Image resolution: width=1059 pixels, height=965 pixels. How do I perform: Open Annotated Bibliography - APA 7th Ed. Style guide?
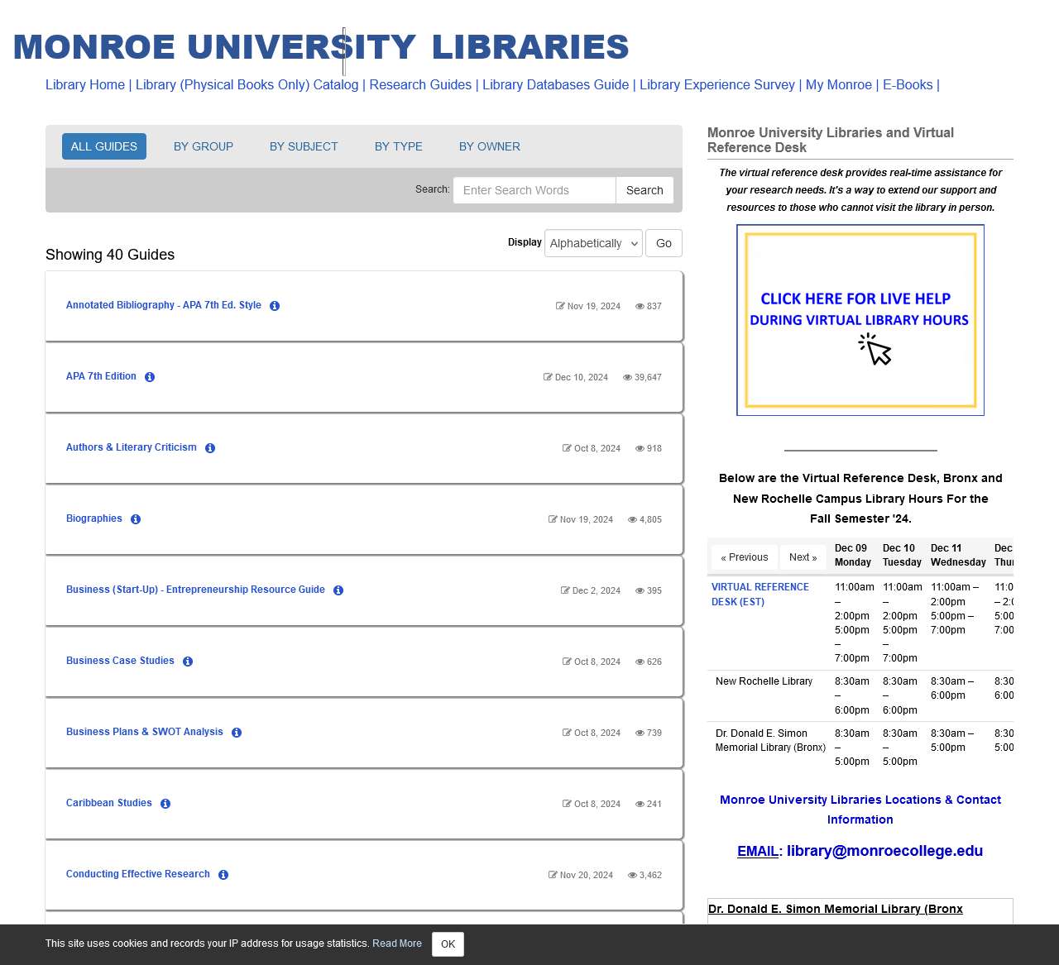point(164,305)
